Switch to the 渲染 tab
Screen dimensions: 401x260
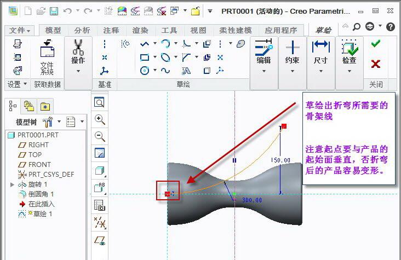coord(140,30)
